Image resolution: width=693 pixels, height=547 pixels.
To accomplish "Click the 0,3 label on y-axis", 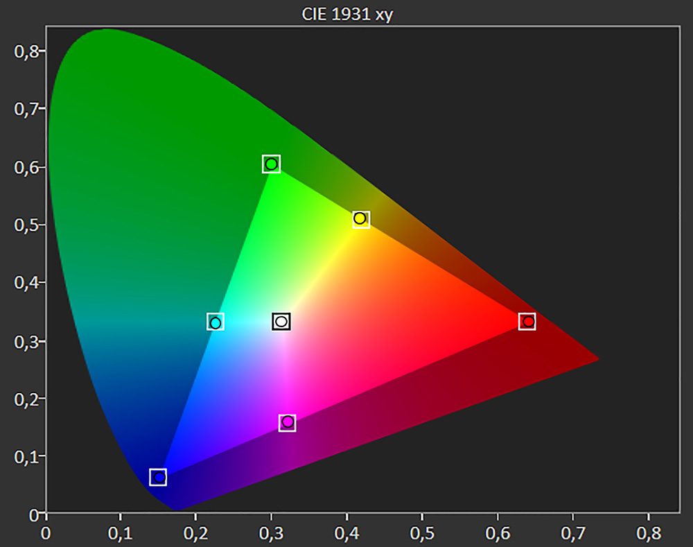I will coord(26,341).
